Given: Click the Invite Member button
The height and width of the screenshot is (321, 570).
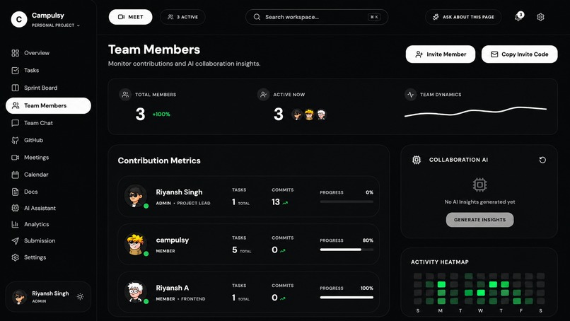Looking at the screenshot, I should click(441, 54).
